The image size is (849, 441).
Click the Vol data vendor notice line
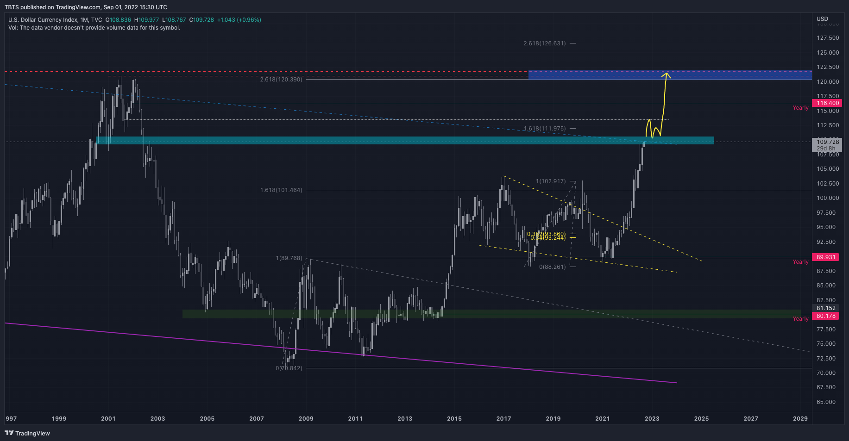pos(94,28)
